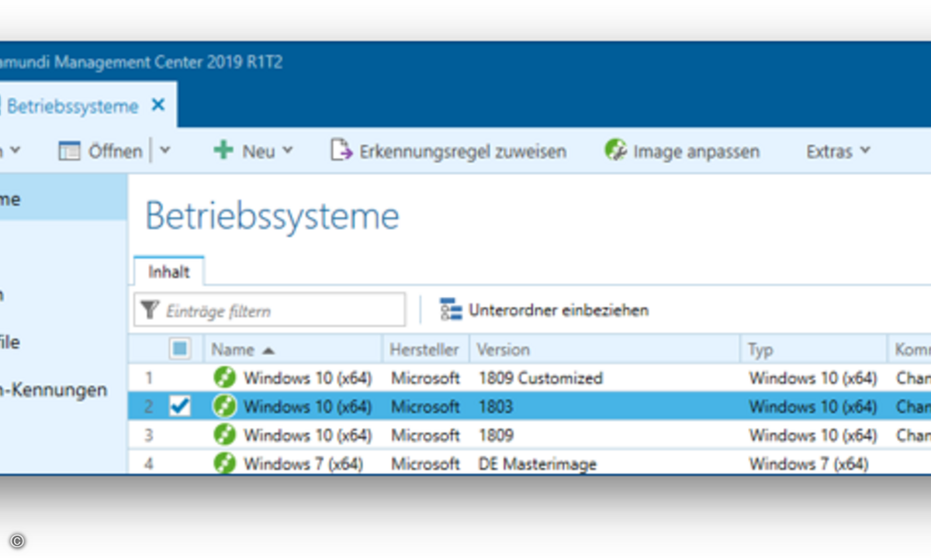
Task: Click Typ Windows 10 (x64) in row 1
Action: click(813, 378)
